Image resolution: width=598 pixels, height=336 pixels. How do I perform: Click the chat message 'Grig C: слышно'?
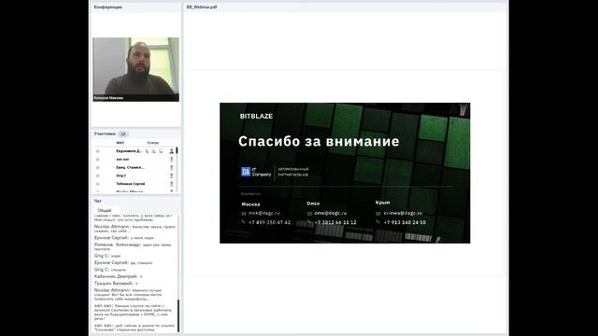110,270
